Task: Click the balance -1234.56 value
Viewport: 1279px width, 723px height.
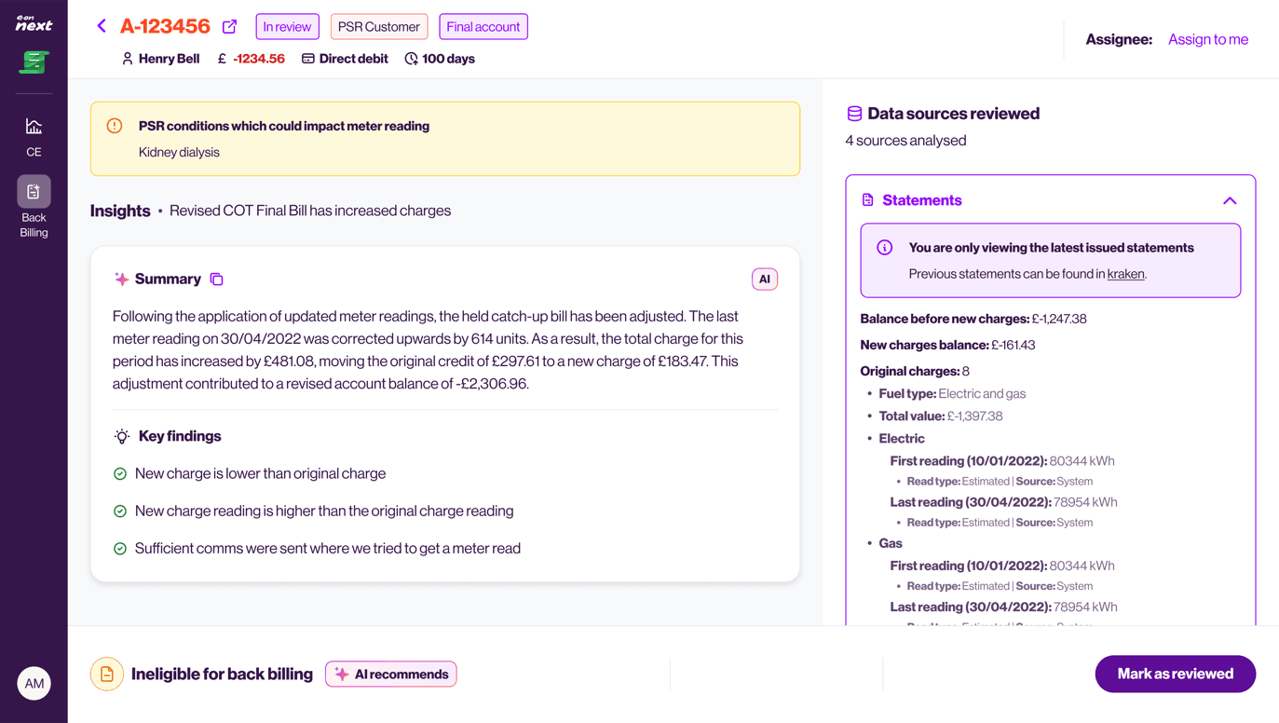Action: (259, 59)
